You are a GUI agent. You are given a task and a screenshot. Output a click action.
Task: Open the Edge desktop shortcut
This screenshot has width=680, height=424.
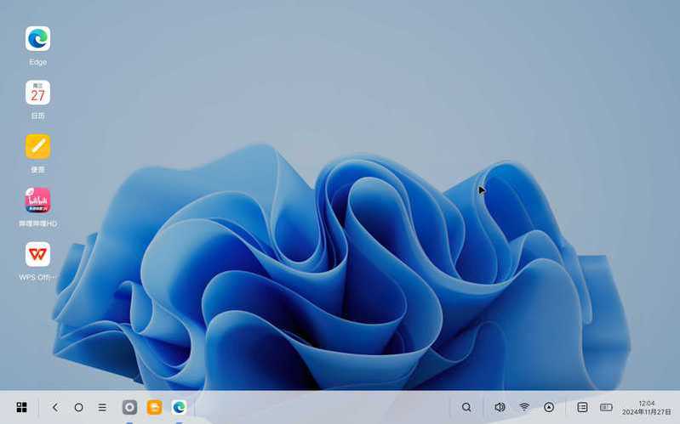coord(37,39)
